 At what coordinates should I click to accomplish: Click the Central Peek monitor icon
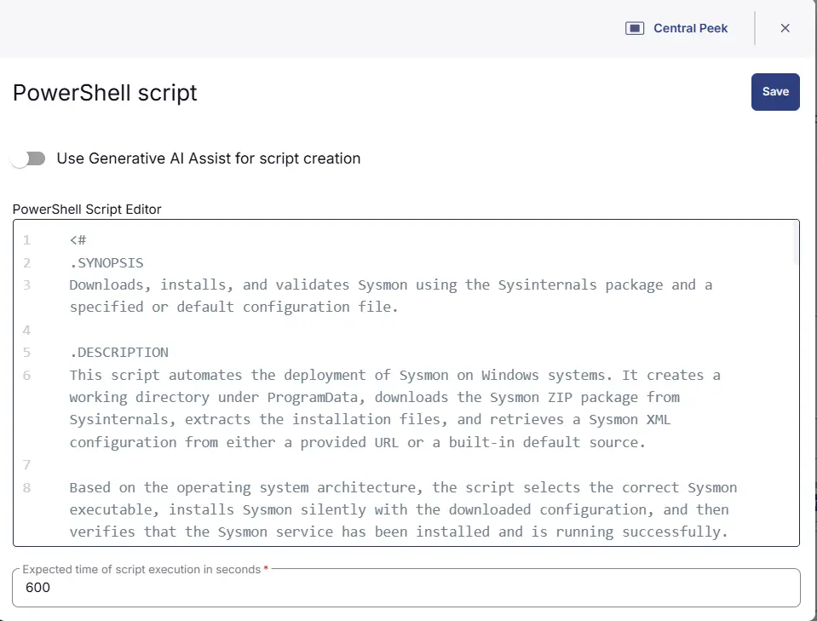pos(634,28)
